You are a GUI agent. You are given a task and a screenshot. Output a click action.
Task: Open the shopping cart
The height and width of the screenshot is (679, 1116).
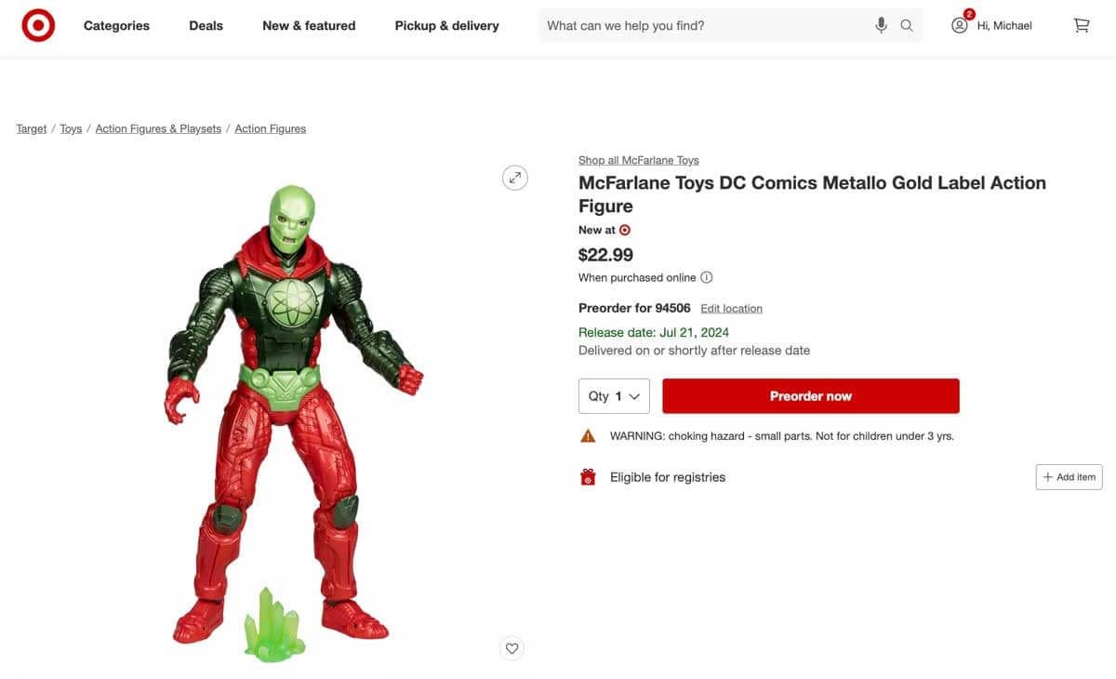point(1082,25)
